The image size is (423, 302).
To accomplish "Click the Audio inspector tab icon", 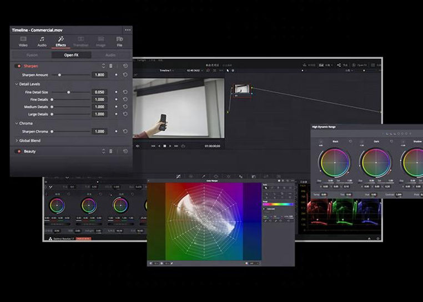I will (42, 42).
